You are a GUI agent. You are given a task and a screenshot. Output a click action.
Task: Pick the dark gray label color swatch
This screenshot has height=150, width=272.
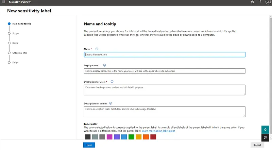coord(102,137)
